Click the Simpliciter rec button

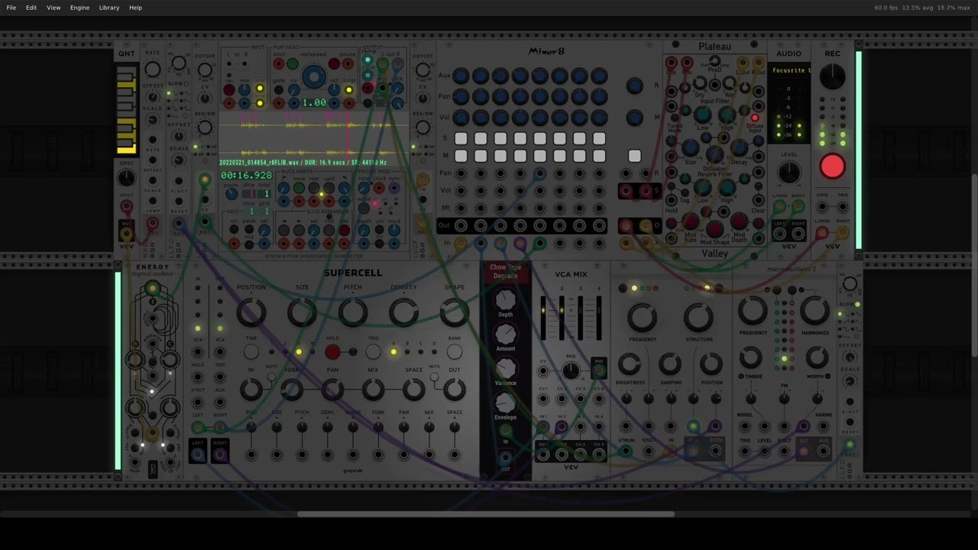click(x=228, y=90)
